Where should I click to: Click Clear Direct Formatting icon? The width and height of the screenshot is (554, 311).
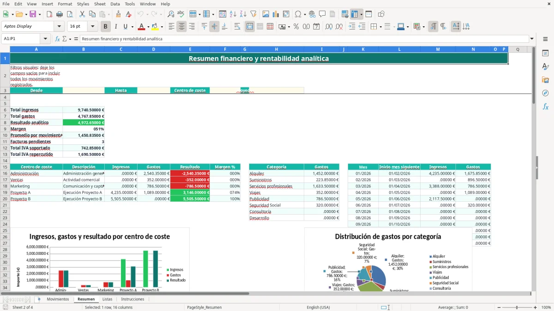tap(128, 14)
